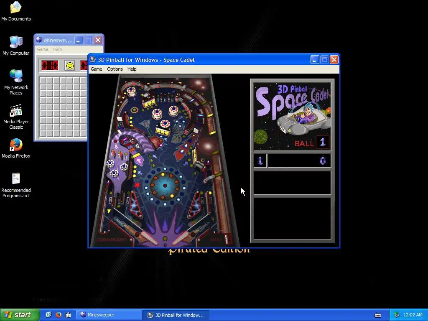
Task: Close the Minesweeper window
Action: pos(98,40)
